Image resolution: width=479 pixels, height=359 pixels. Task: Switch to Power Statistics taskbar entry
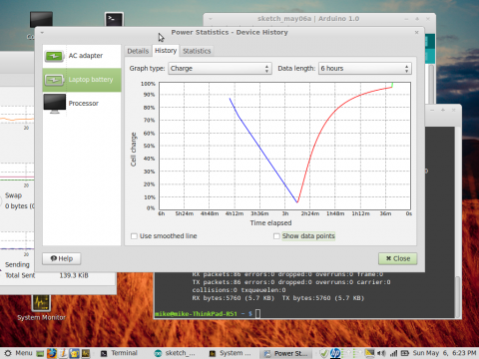[285, 353]
